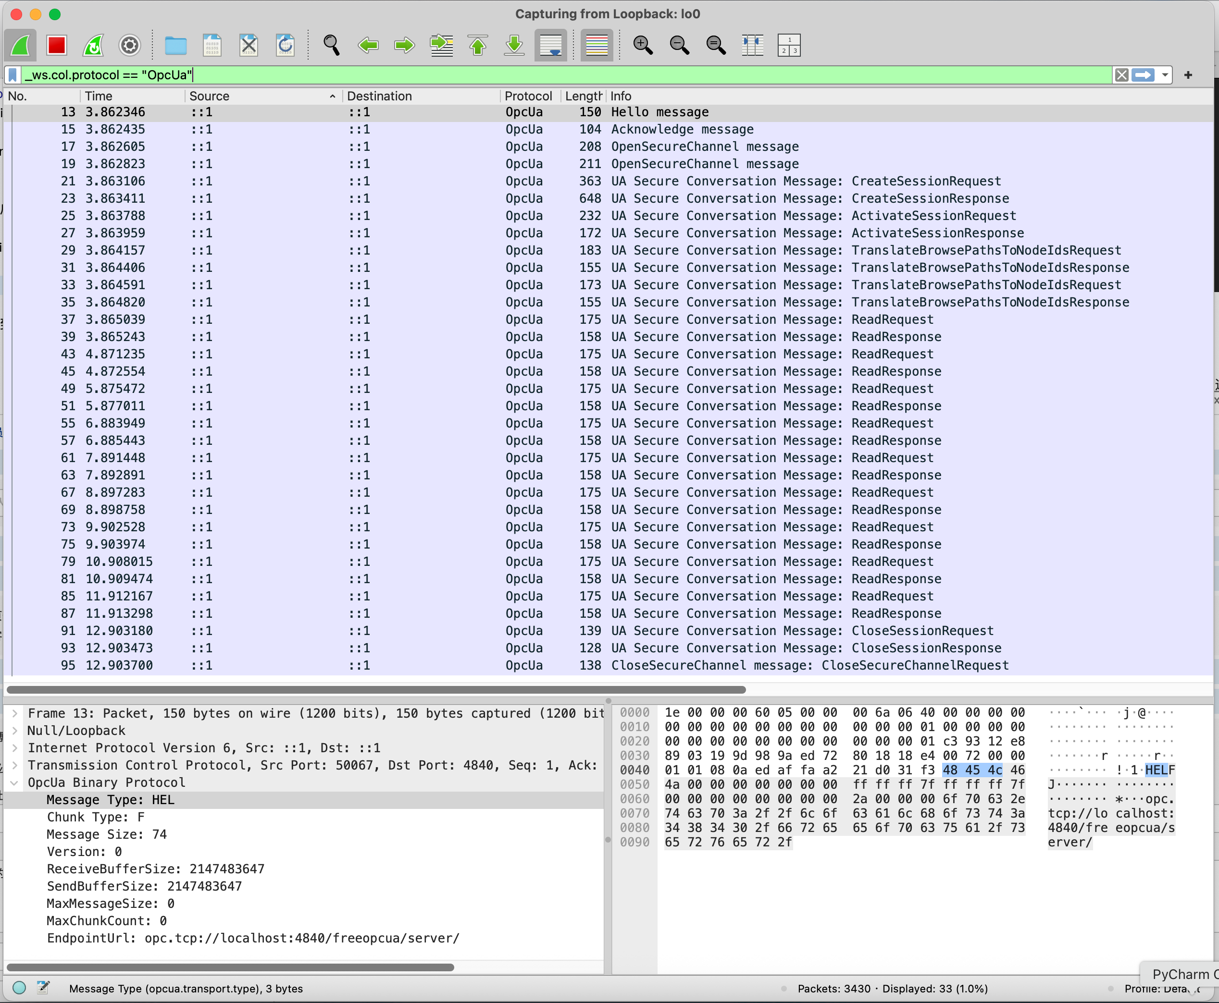Toggle auto-scroll during live capture
Screen dimensions: 1219x1003
coord(550,45)
